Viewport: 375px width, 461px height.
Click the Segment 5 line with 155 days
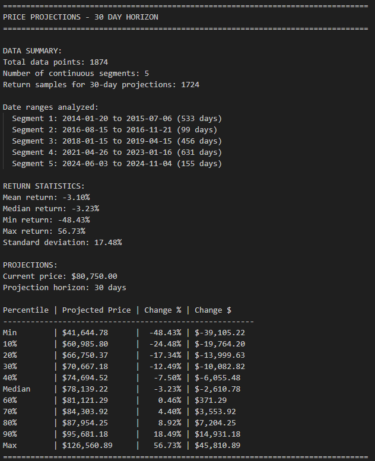[117, 164]
